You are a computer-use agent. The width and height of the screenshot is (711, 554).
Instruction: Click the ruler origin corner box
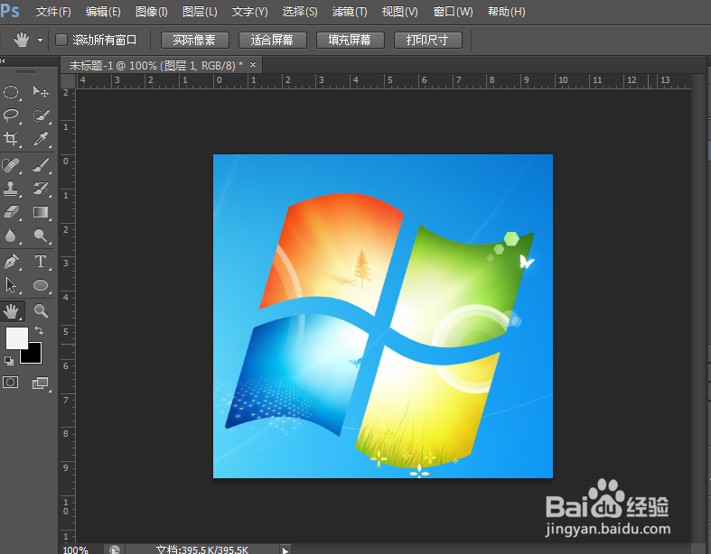68,81
